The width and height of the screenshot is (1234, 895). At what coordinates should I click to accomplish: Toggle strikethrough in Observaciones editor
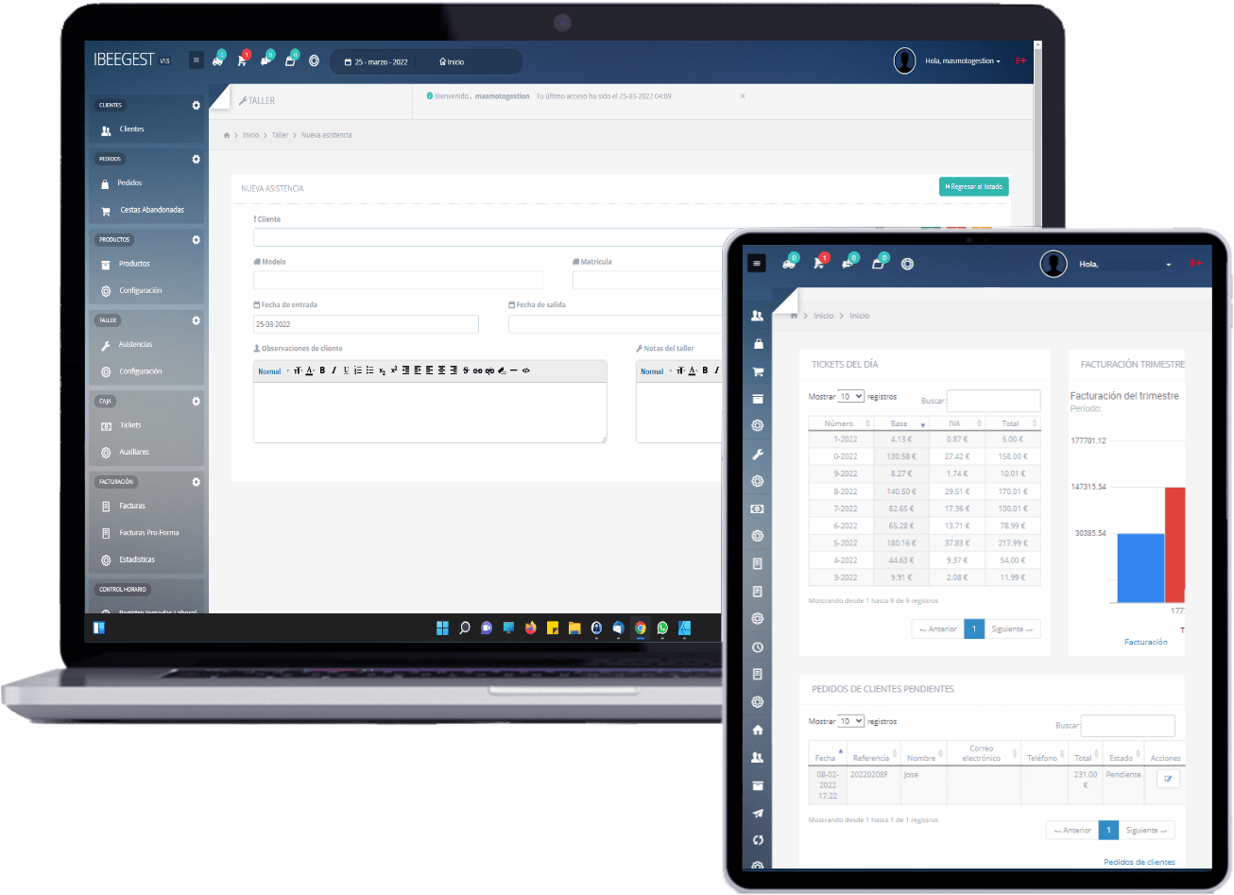pos(466,370)
